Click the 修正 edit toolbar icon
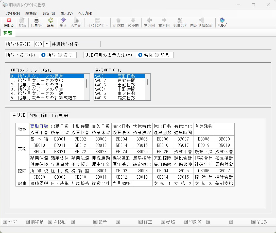 [x=63, y=20]
